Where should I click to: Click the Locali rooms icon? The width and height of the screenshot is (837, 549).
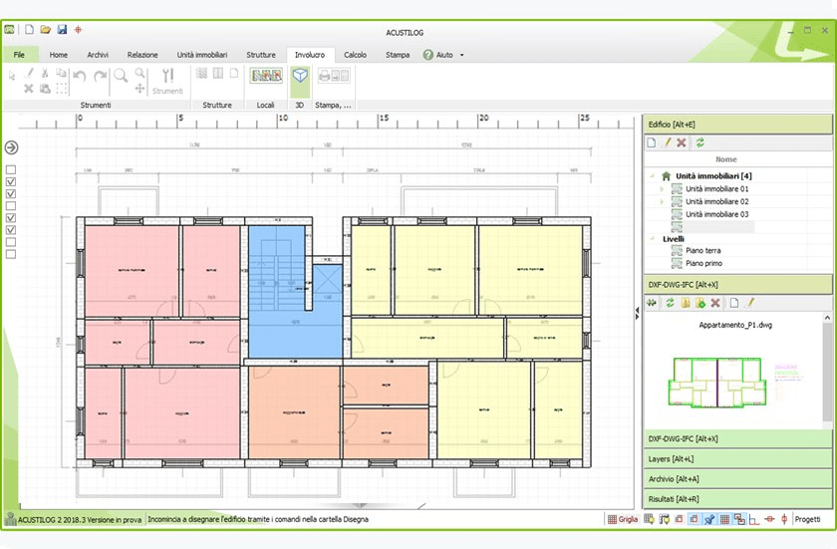tap(266, 76)
